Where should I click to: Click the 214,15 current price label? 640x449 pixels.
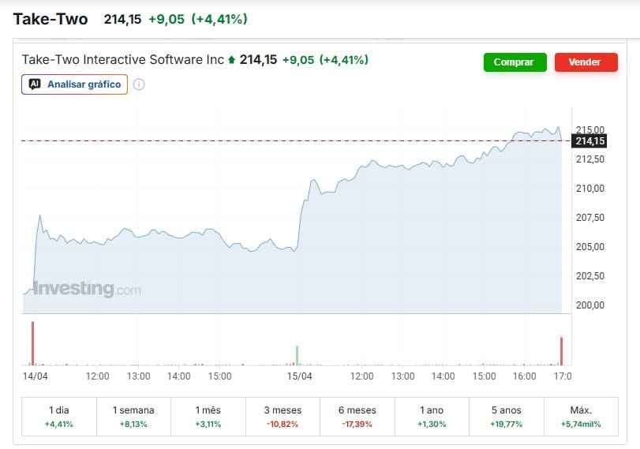tap(590, 140)
